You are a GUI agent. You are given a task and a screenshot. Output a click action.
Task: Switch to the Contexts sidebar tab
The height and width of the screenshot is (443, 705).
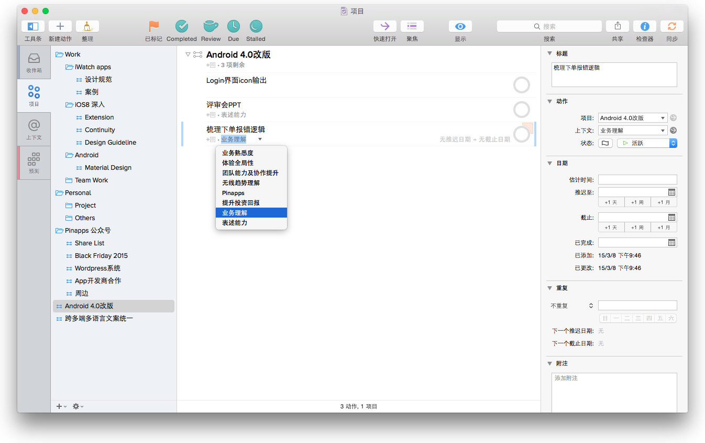[34, 129]
